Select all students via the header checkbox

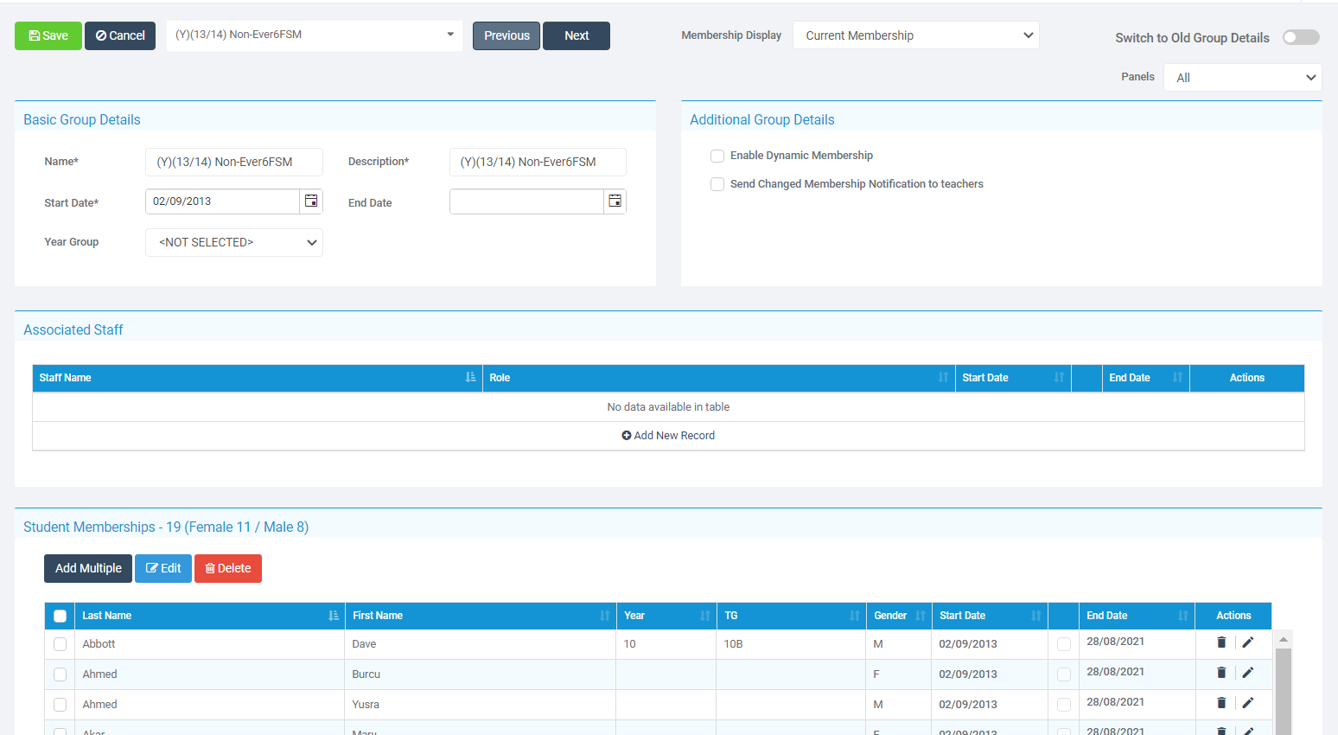click(x=60, y=615)
